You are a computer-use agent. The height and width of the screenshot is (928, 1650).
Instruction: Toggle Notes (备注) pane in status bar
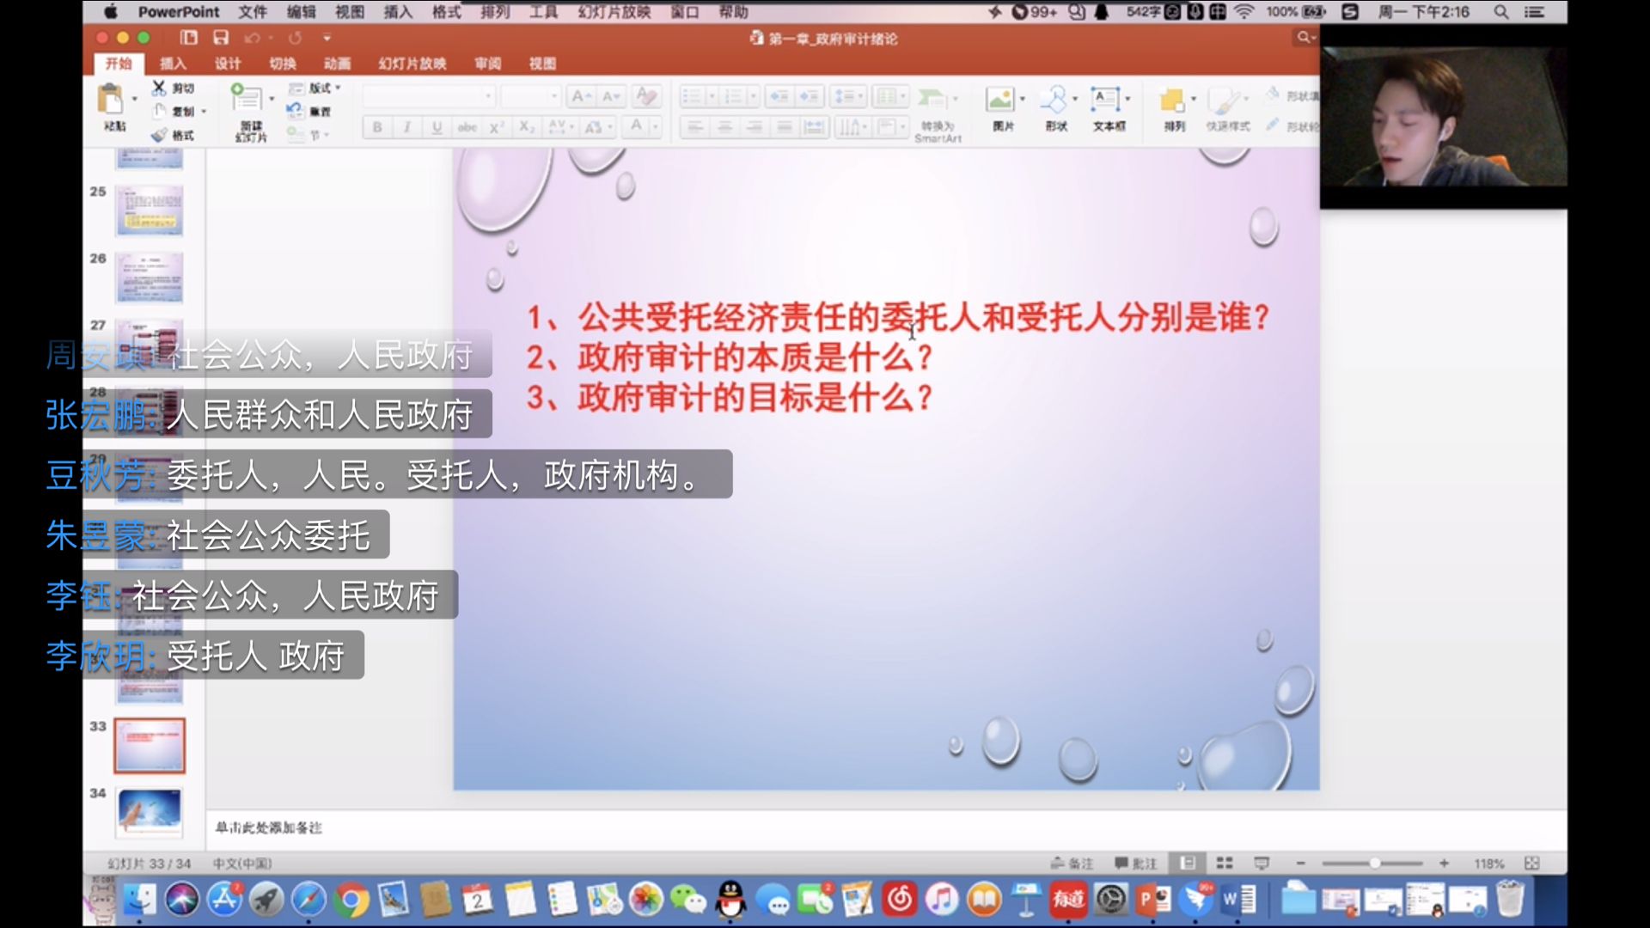click(x=1072, y=863)
